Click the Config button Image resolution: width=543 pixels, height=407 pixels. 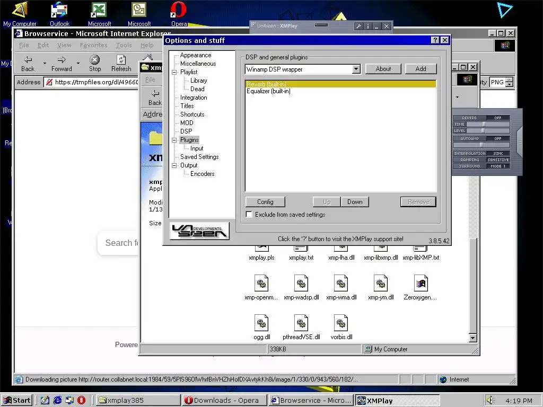[x=265, y=202]
